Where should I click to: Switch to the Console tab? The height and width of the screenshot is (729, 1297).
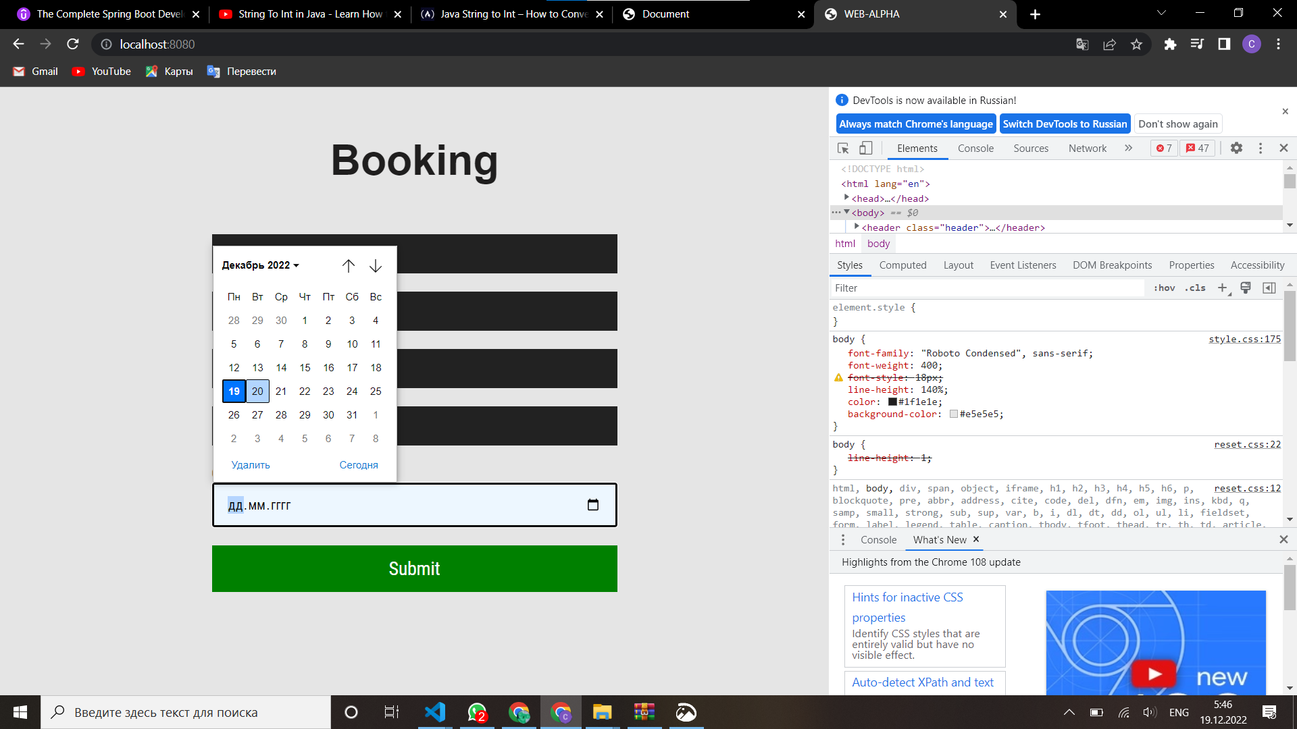975,148
